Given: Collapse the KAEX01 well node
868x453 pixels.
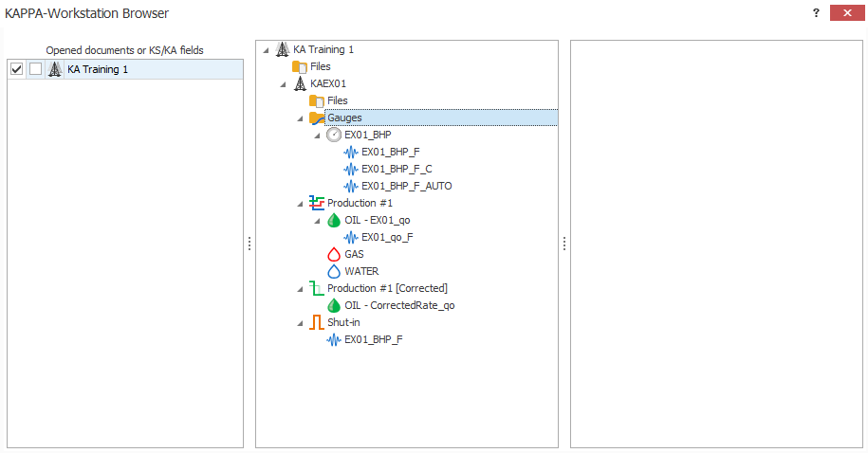Looking at the screenshot, I should (x=284, y=84).
